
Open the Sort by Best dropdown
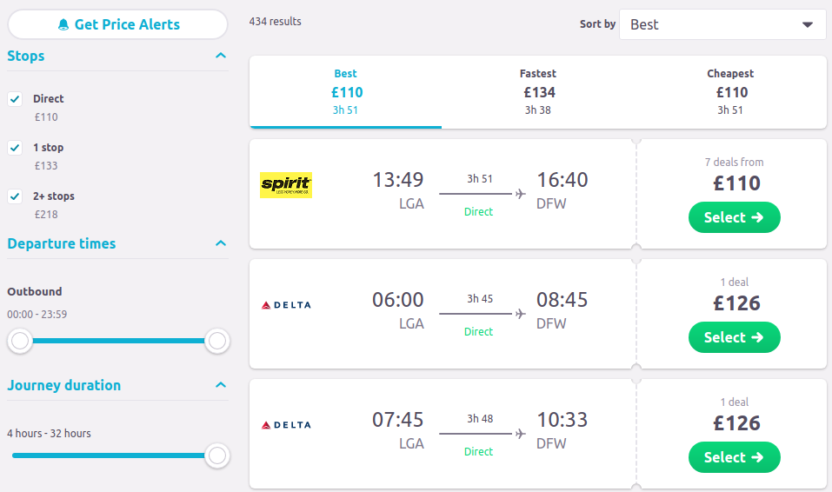pyautogui.click(x=722, y=24)
